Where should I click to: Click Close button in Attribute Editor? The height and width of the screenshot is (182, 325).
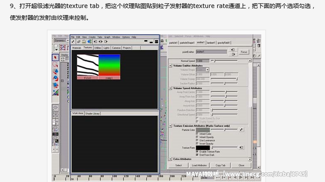point(241,165)
